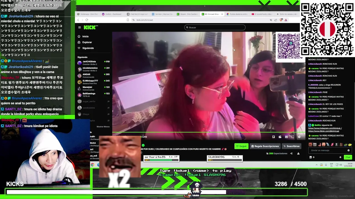Open offline sandraskins channel in sidebar
This screenshot has width=355, height=199.
coord(93,108)
